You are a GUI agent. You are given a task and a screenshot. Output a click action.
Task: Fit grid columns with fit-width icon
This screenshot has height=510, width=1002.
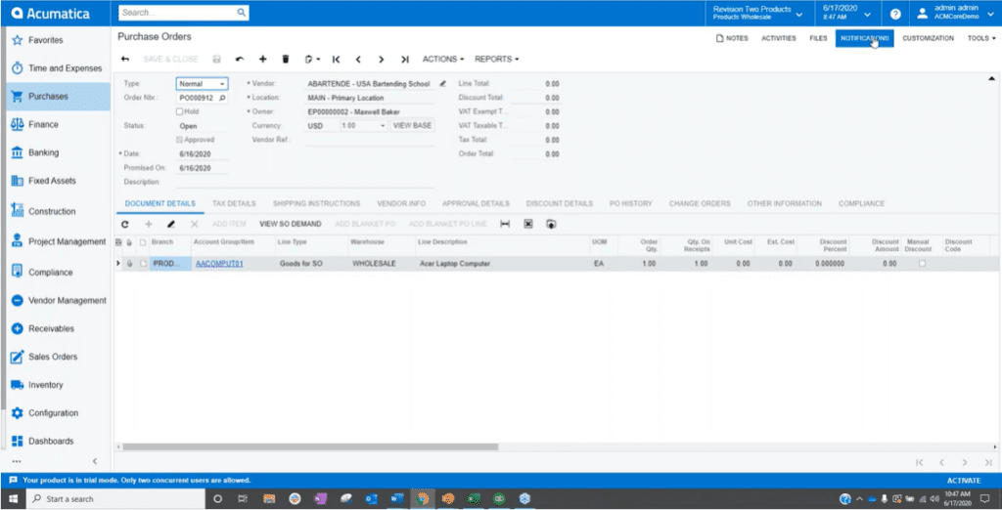(505, 224)
